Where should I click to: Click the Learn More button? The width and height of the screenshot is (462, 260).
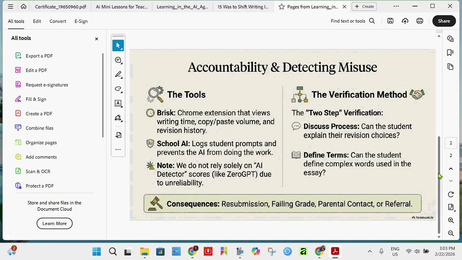[55, 224]
